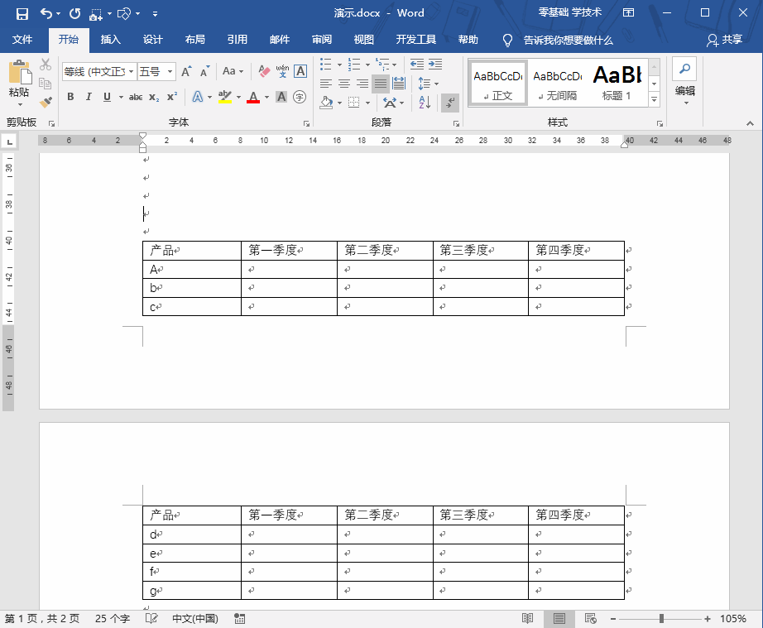The height and width of the screenshot is (628, 763).
Task: Click the tab selector at ruler corner
Action: (x=9, y=141)
